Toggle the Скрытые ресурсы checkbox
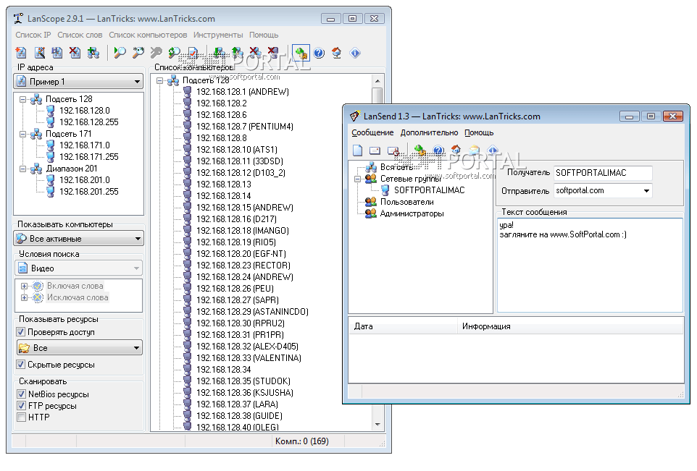697x471 pixels. [x=20, y=365]
